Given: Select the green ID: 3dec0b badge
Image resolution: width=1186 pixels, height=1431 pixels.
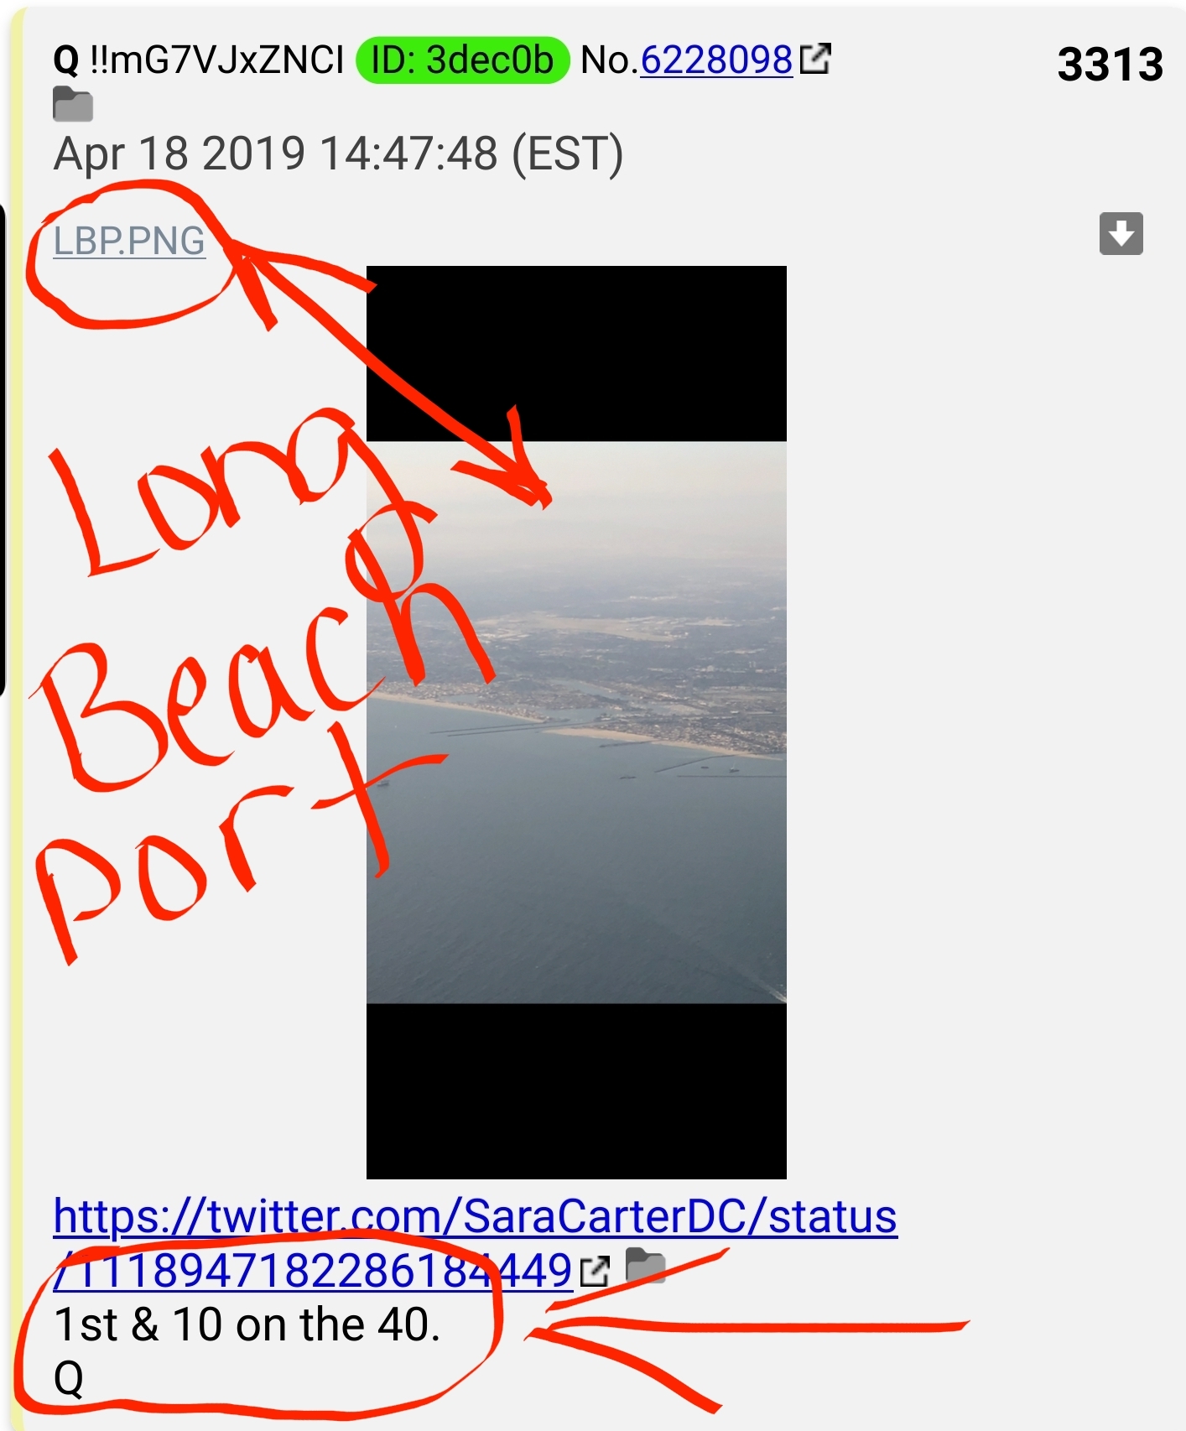Looking at the screenshot, I should [463, 60].
